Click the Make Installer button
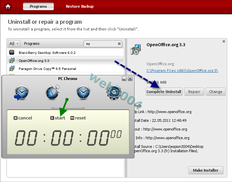This screenshot has height=182, width=232. pos(206,170)
